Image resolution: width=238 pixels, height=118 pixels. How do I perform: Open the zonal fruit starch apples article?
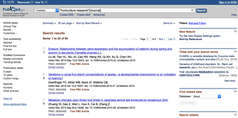[x=112, y=77]
